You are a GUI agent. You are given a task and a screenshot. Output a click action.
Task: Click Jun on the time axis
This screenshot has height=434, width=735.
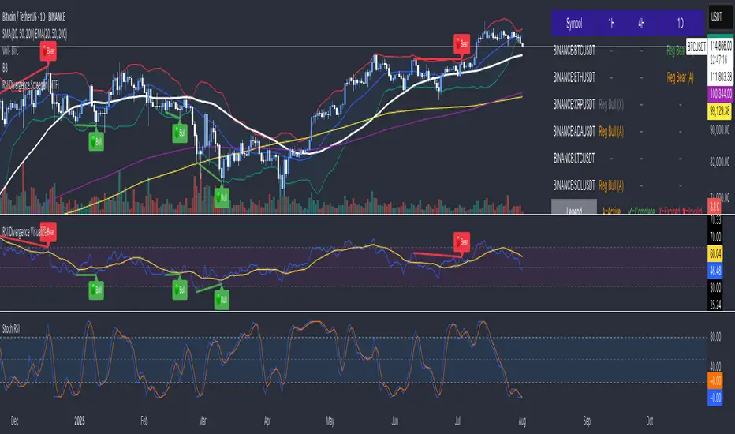[x=394, y=421]
